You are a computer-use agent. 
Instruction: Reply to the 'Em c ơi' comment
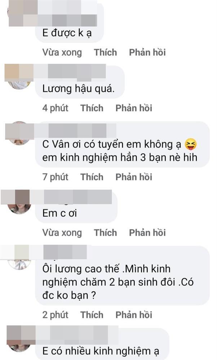[x=147, y=233]
